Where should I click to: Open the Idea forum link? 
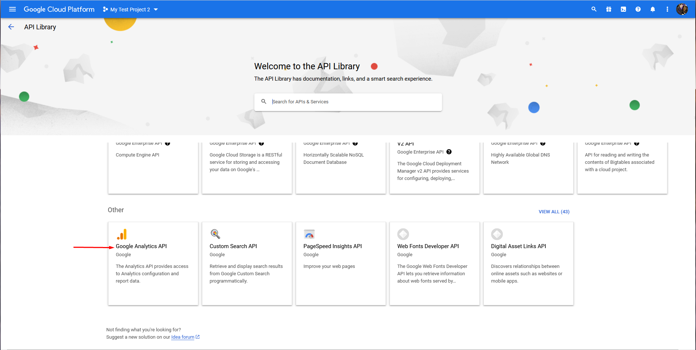coord(183,337)
